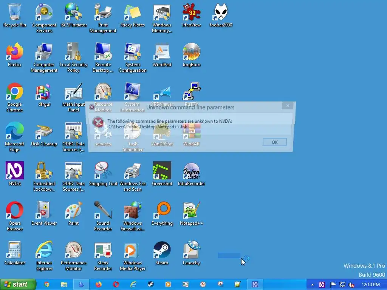Select the Paint desktop icon
The height and width of the screenshot is (290, 387).
[x=73, y=214]
